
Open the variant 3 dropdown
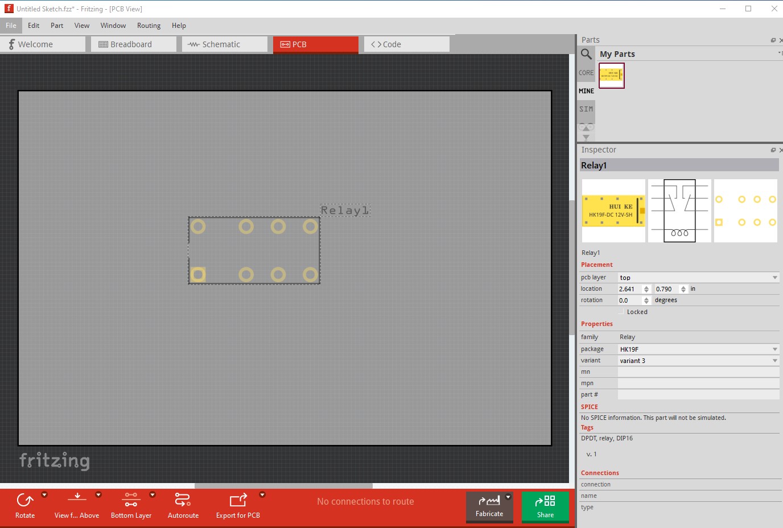click(x=698, y=361)
